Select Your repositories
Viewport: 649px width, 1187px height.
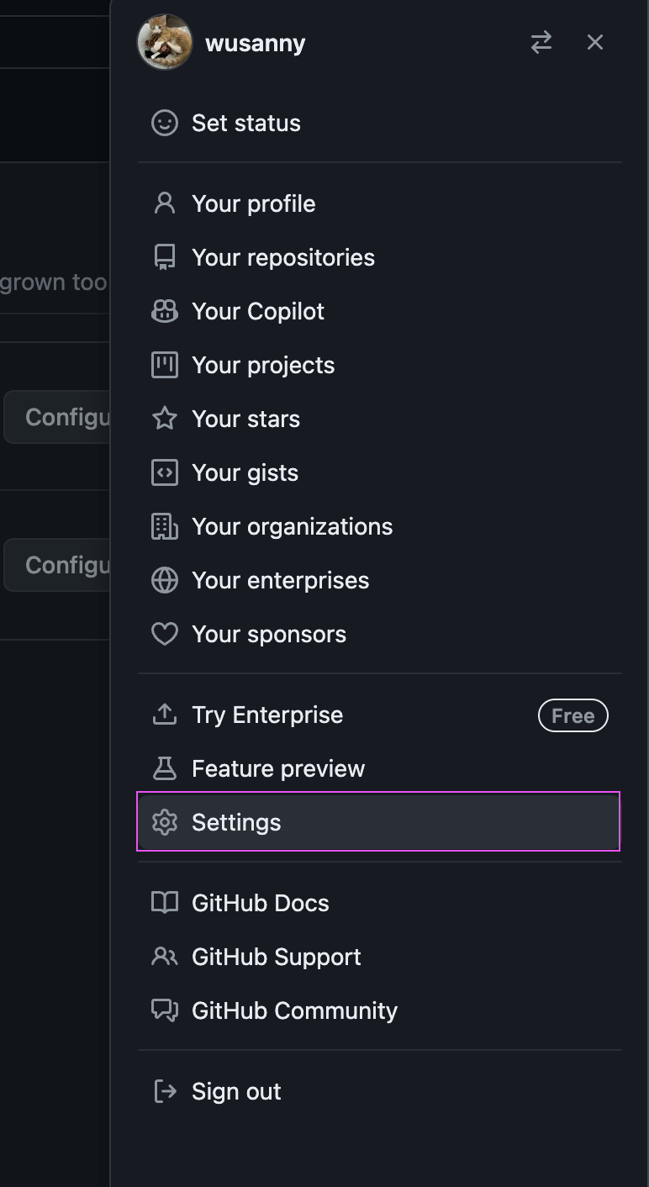coord(283,257)
